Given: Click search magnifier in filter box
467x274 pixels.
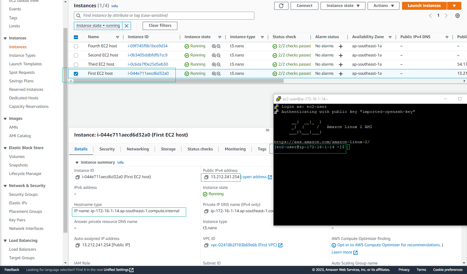Looking at the screenshot, I should tap(79, 15).
